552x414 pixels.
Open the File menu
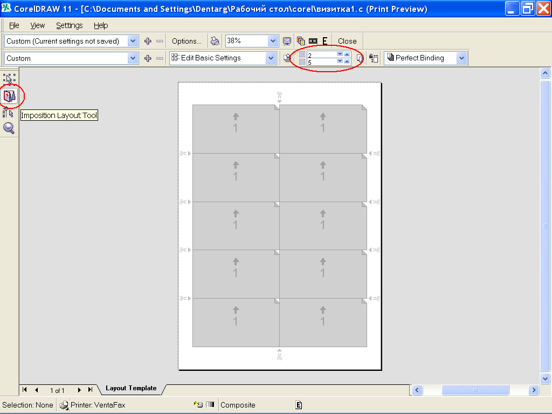coord(14,25)
